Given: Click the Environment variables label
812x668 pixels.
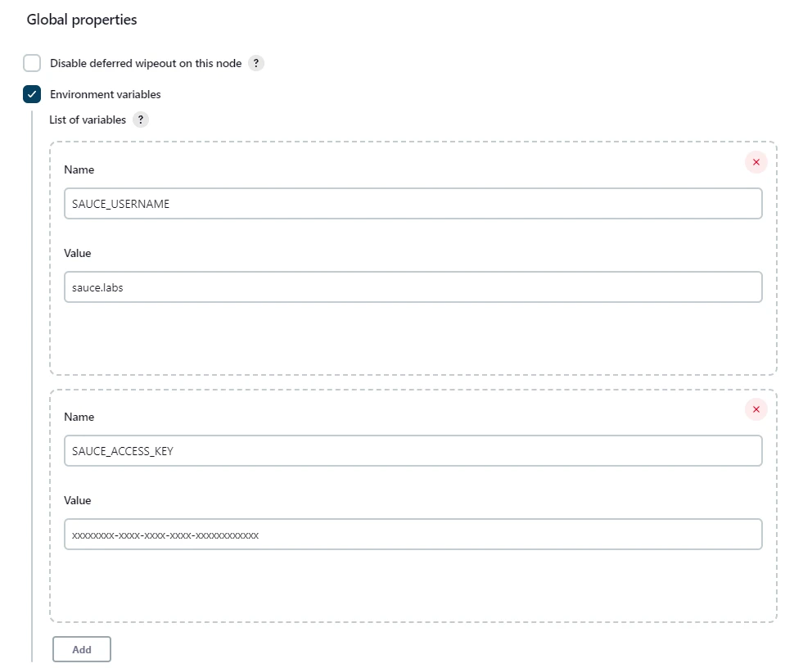Looking at the screenshot, I should pyautogui.click(x=106, y=94).
